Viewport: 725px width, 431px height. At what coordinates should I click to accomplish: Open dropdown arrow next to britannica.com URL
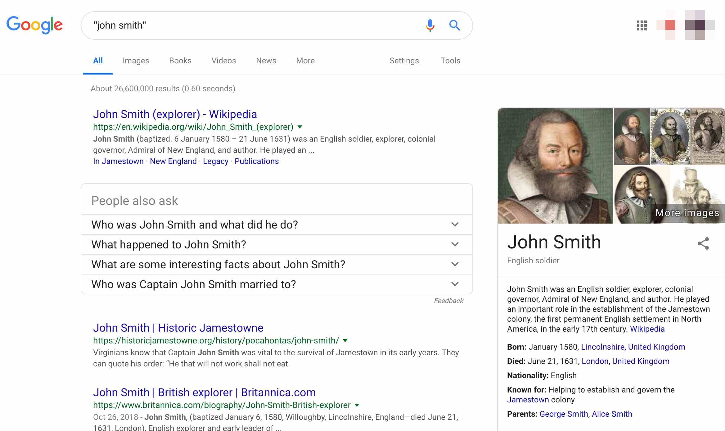[x=357, y=405]
